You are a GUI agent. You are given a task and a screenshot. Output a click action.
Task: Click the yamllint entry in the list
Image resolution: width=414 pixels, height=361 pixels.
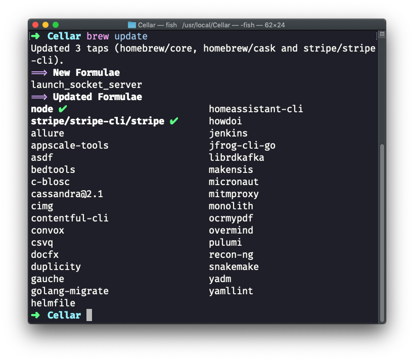231,291
